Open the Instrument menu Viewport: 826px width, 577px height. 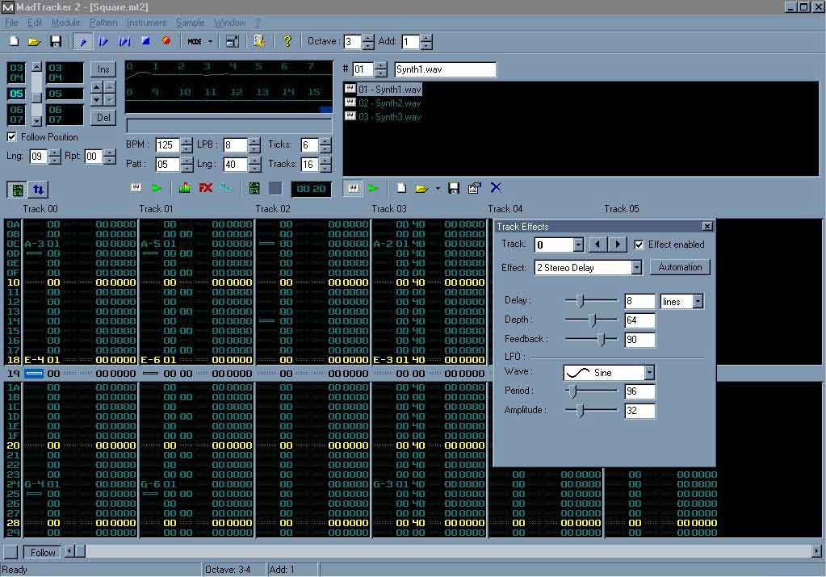tap(146, 23)
